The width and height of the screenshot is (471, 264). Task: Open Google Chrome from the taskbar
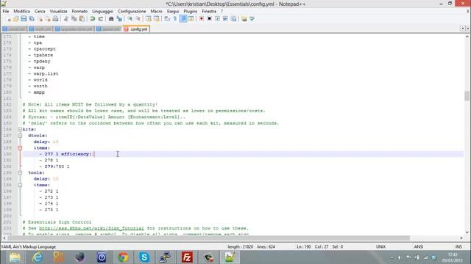(123, 257)
